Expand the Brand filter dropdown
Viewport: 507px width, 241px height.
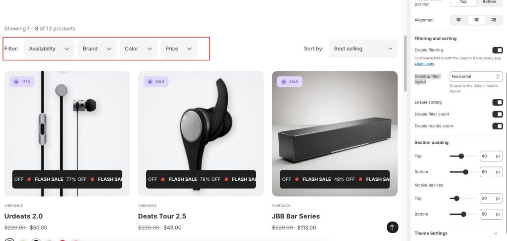97,48
